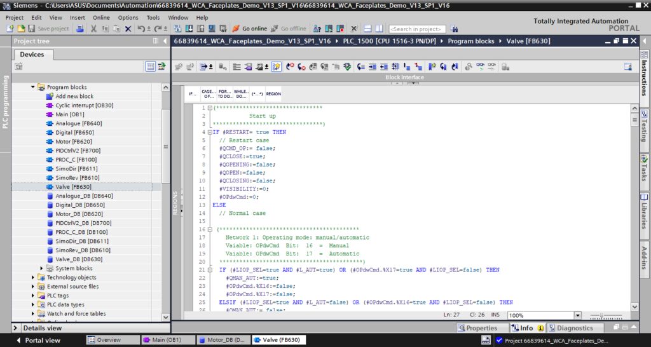Expand External source files node
Viewport: 651px width, 347px height.
point(33,287)
